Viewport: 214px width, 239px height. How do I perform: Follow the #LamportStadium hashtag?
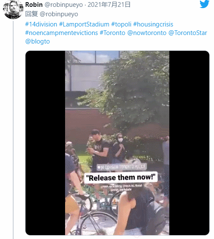tap(84, 24)
